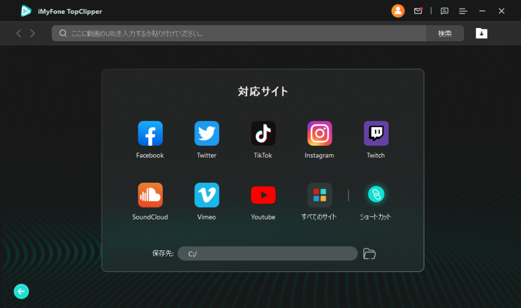Open the Vimeo site icon
This screenshot has height=308, width=521.
(207, 195)
